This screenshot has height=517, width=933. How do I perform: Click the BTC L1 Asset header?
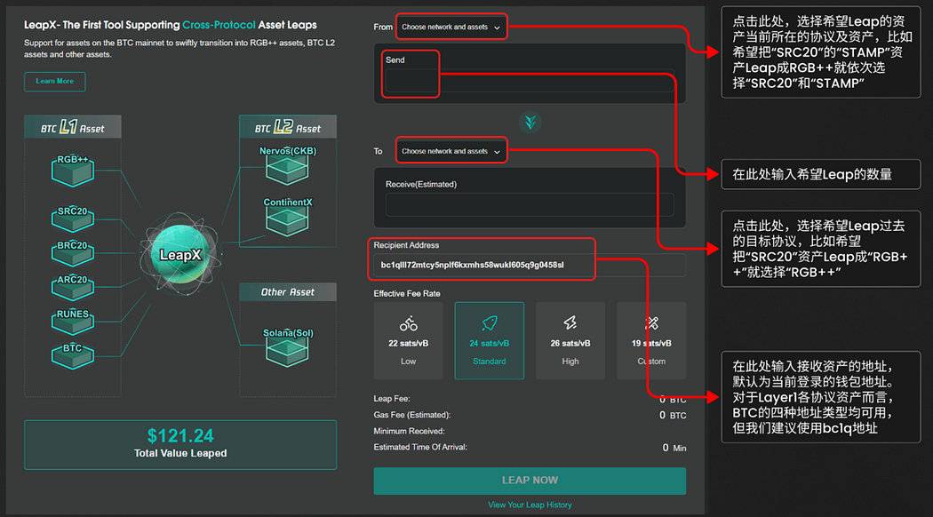(x=73, y=127)
